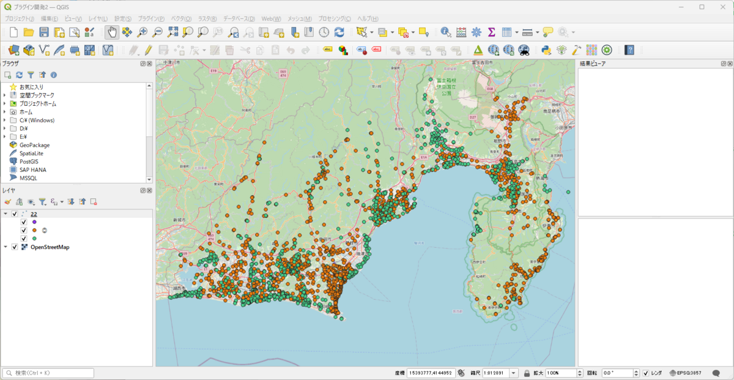
Task: Open the Python console icon
Action: click(x=547, y=50)
